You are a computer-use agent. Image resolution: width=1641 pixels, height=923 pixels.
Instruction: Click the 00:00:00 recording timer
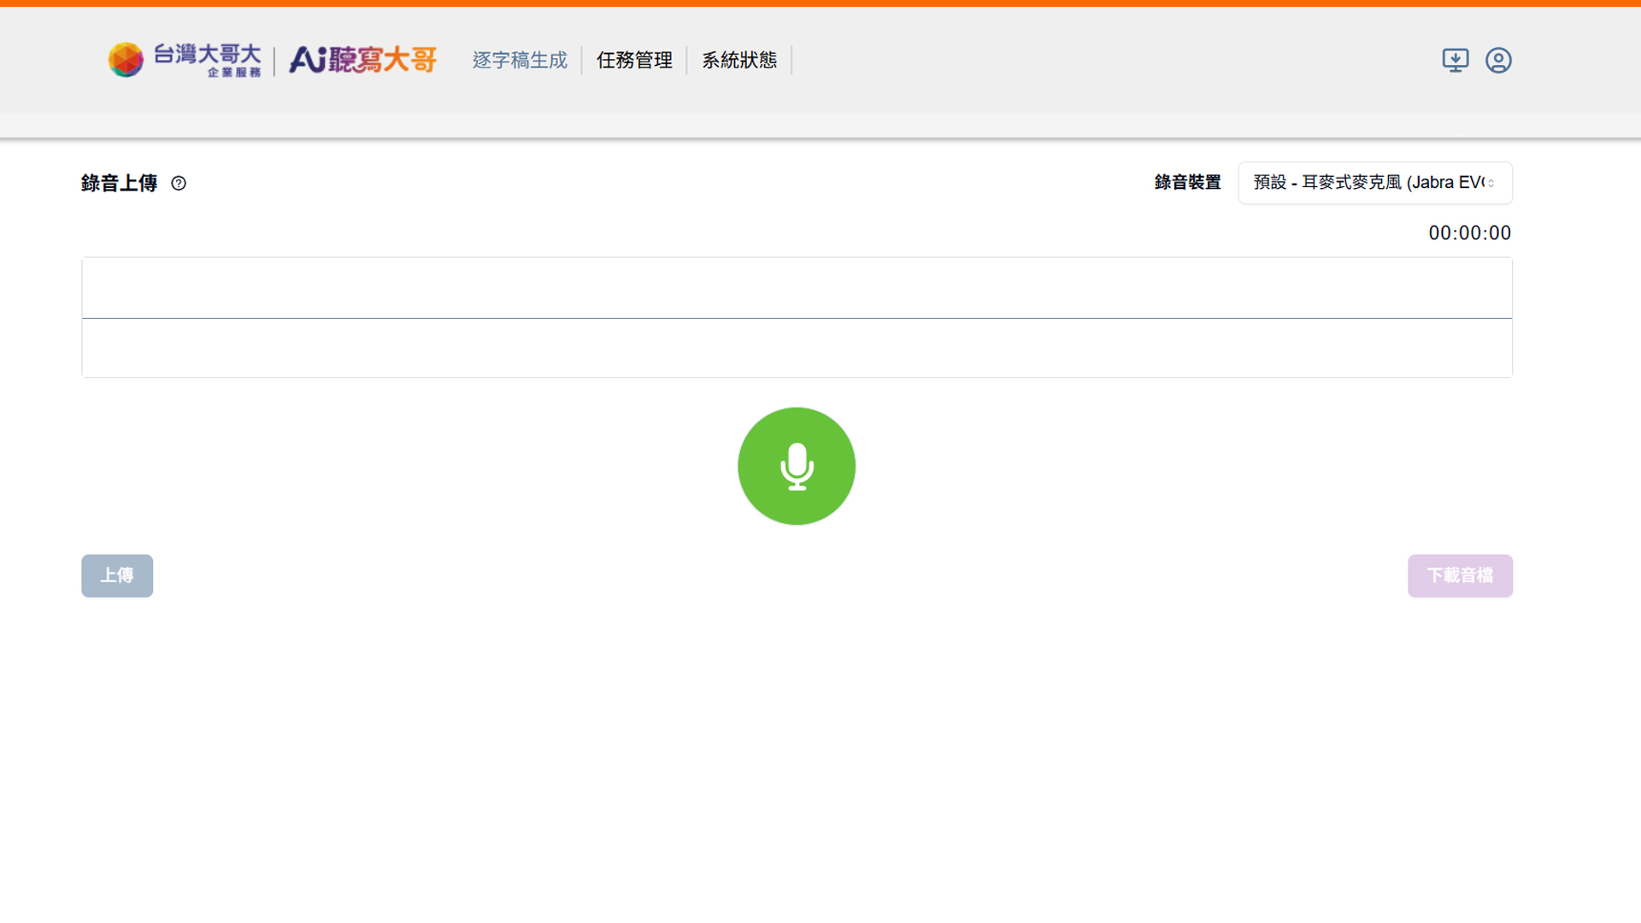point(1469,233)
